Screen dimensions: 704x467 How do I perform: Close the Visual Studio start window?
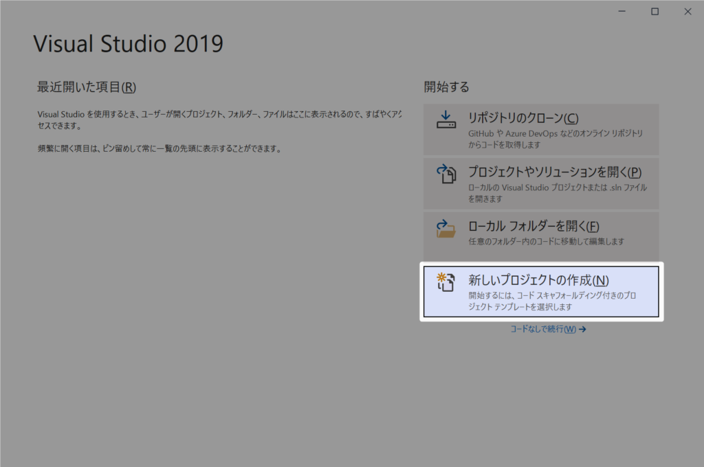pyautogui.click(x=687, y=11)
